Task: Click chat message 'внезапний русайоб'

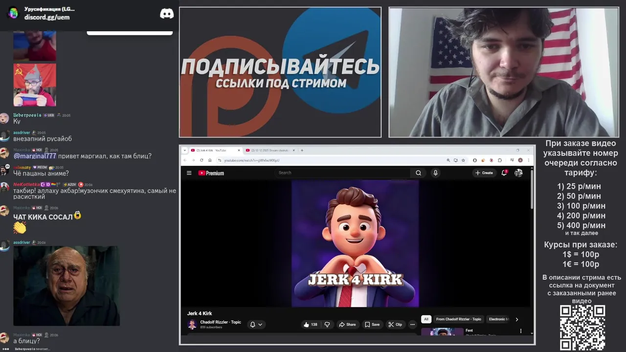Action: coord(43,139)
